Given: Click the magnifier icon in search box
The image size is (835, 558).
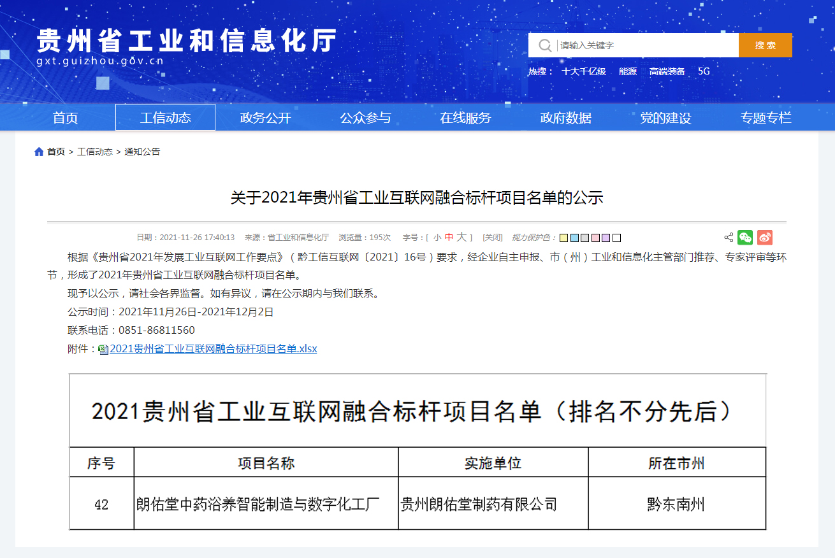Looking at the screenshot, I should [x=544, y=45].
